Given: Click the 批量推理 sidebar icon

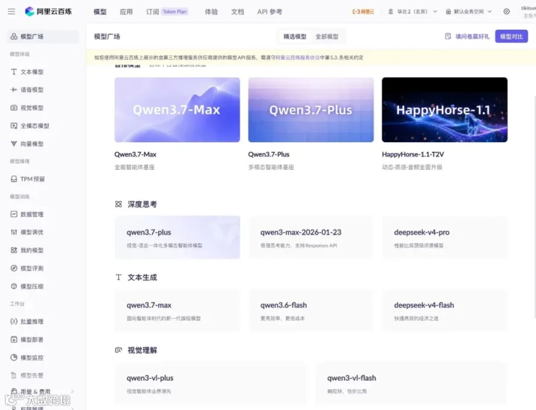Looking at the screenshot, I should (x=14, y=321).
